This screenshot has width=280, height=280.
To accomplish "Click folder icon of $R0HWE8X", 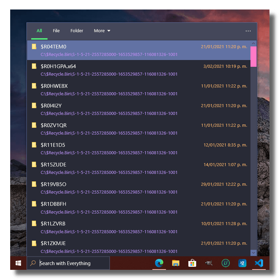I will (x=34, y=86).
